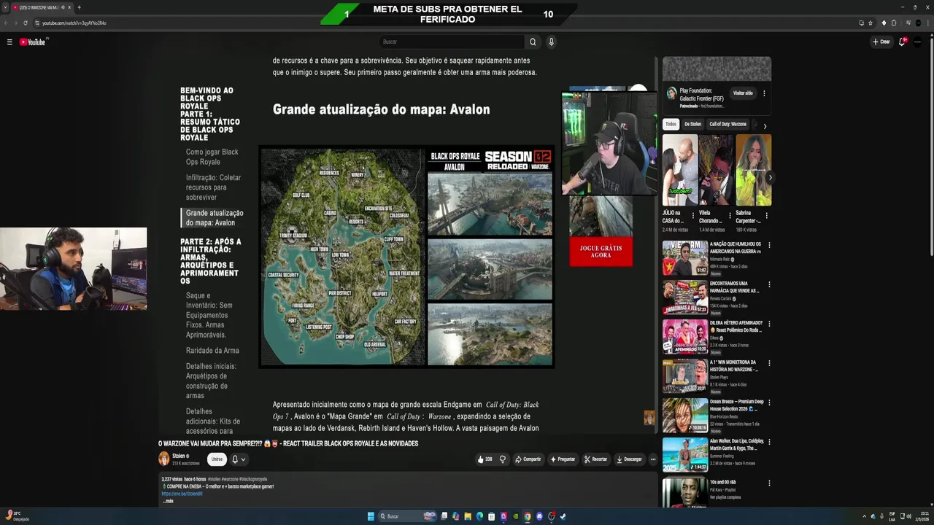Jump to Raridade da Arma section
This screenshot has width=934, height=525.
tap(212, 351)
